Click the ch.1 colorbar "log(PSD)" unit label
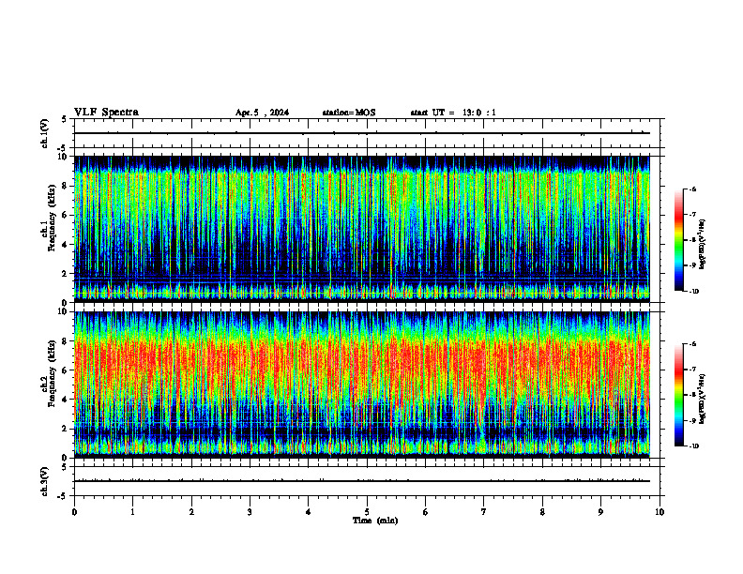Image resolution: width=743 pixels, height=574 pixels. [x=703, y=245]
